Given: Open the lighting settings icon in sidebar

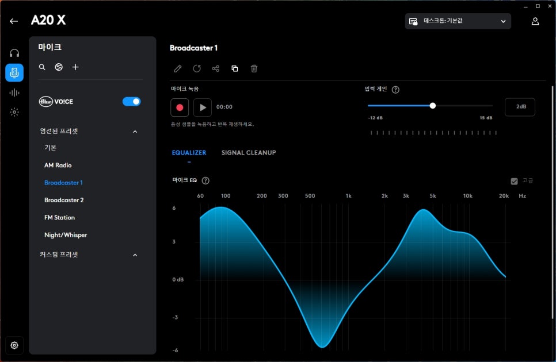Looking at the screenshot, I should point(14,112).
